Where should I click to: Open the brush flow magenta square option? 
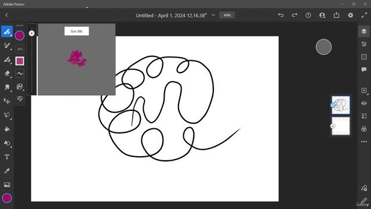click(20, 61)
